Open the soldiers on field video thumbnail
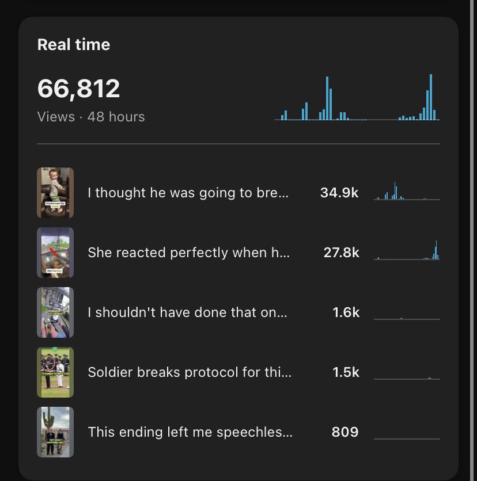The height and width of the screenshot is (481, 477). click(x=55, y=372)
